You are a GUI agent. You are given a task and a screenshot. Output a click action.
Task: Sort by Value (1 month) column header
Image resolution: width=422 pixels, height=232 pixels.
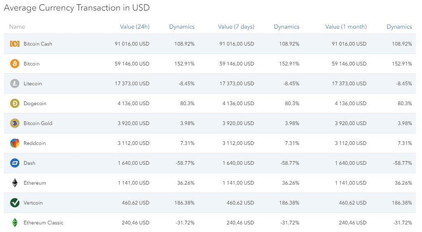(x=345, y=27)
